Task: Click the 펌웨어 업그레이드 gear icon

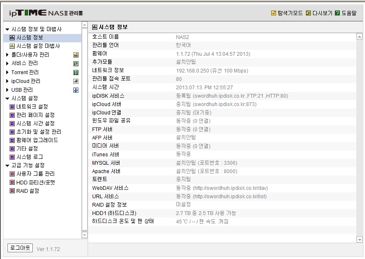Action: pyautogui.click(x=12, y=140)
